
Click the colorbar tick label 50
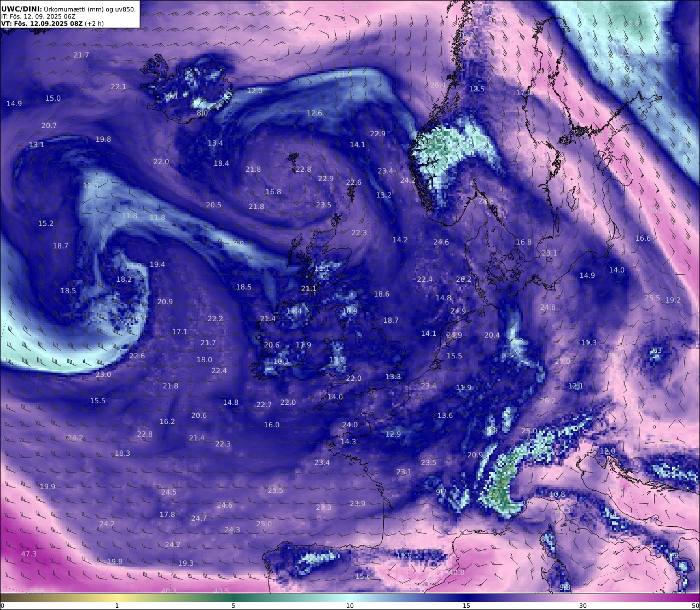[695, 606]
